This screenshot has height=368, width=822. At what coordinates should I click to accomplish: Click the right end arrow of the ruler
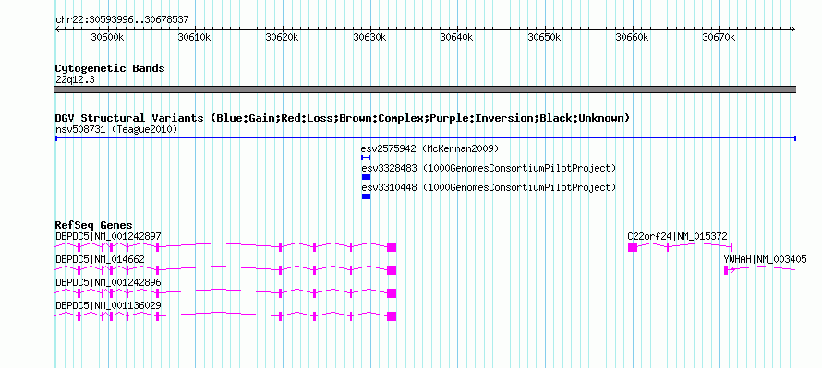point(793,29)
